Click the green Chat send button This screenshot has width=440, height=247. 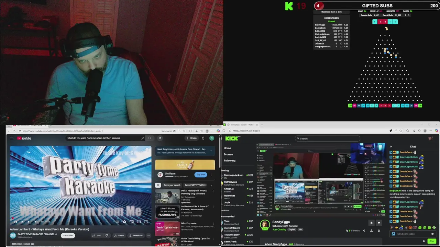pos(432,241)
